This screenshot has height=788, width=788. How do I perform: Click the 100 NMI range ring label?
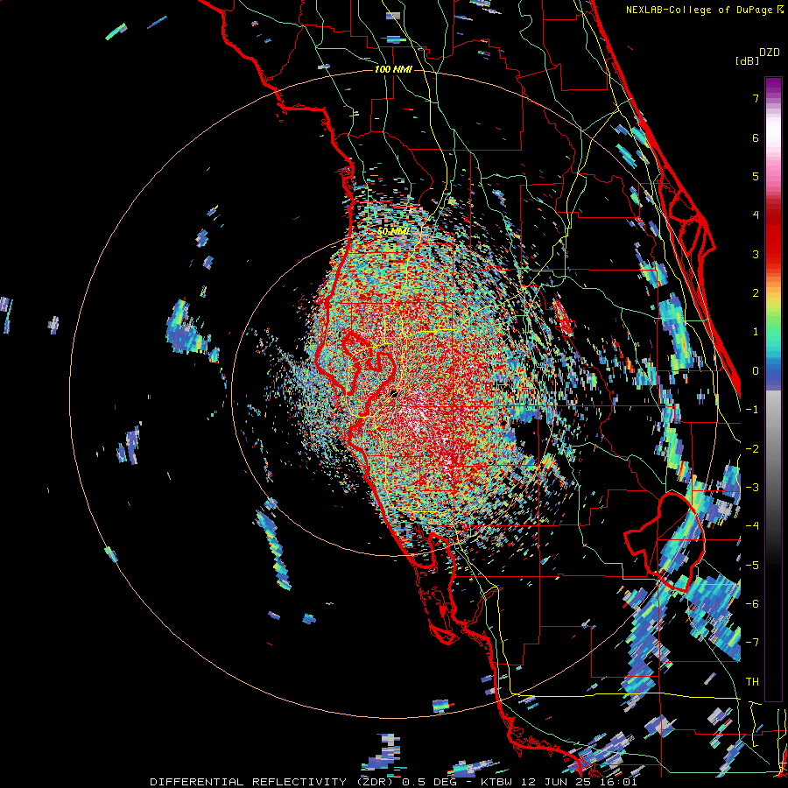[x=393, y=69]
